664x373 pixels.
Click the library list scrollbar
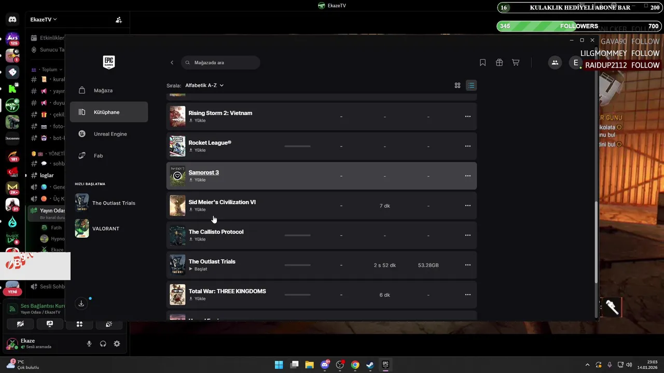596,242
